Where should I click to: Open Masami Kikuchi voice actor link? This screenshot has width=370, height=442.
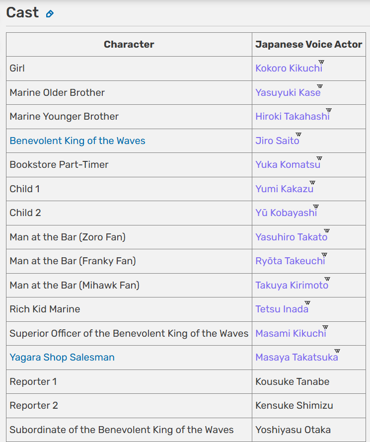point(291,333)
